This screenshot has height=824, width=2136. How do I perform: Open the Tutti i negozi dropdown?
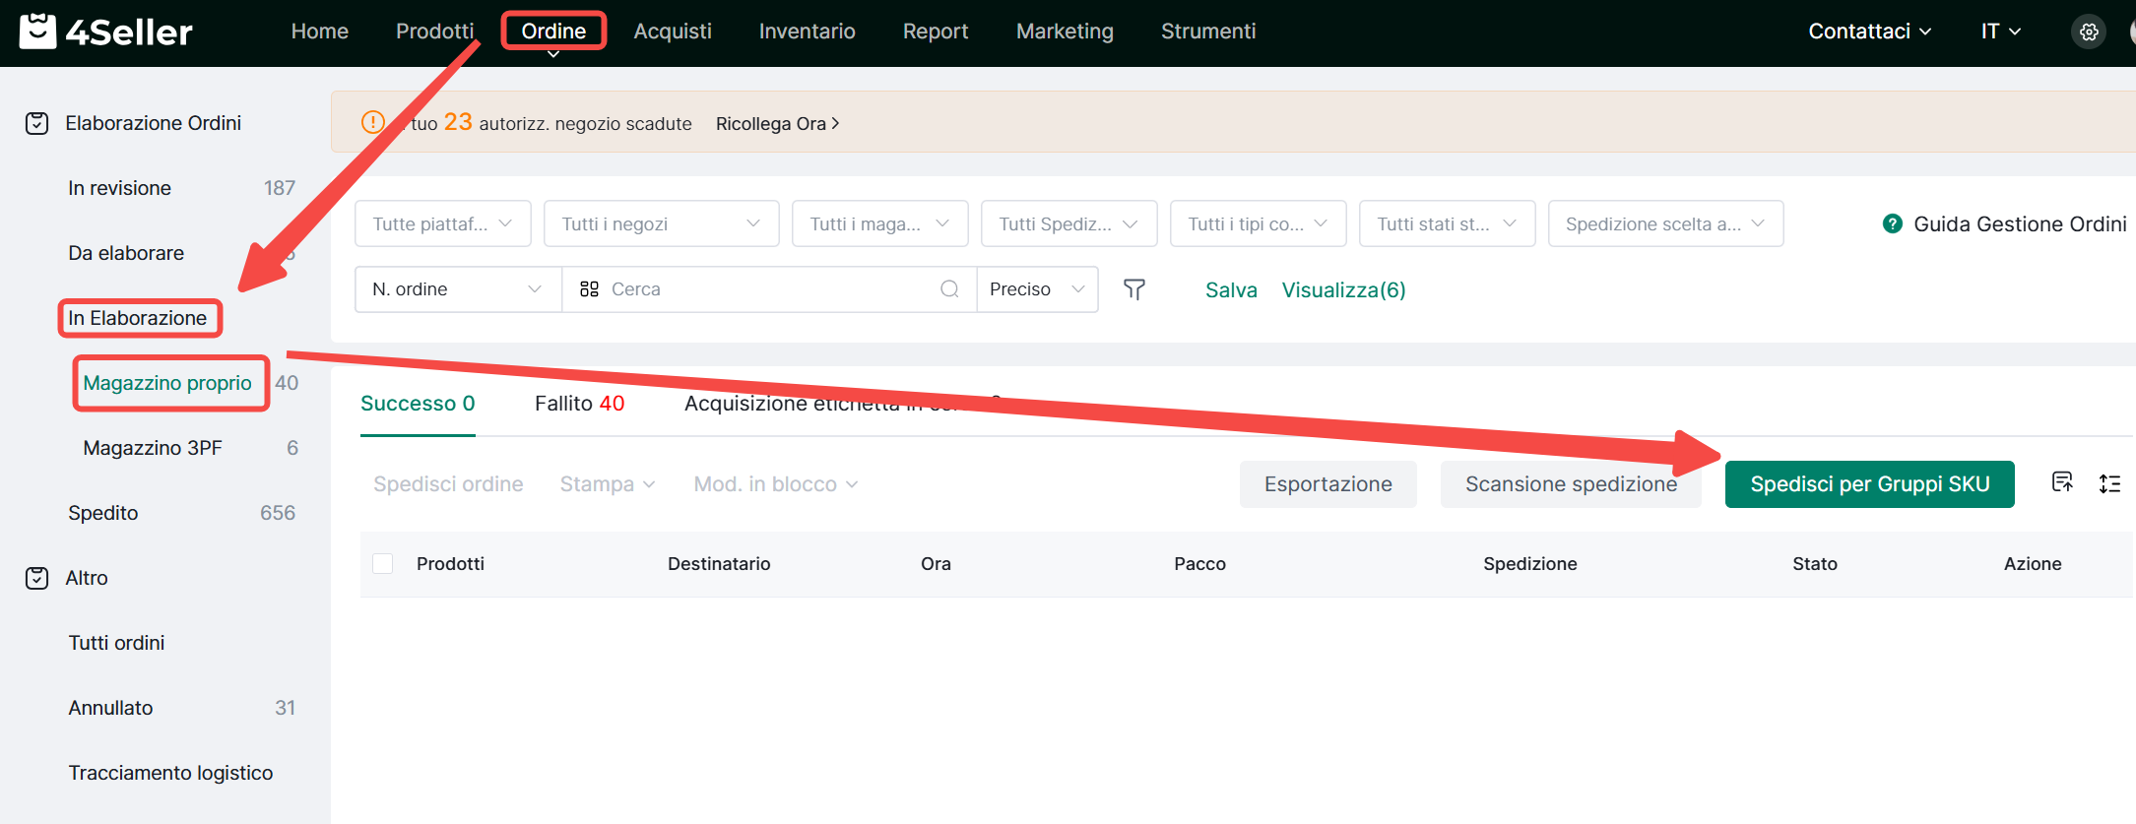(661, 223)
